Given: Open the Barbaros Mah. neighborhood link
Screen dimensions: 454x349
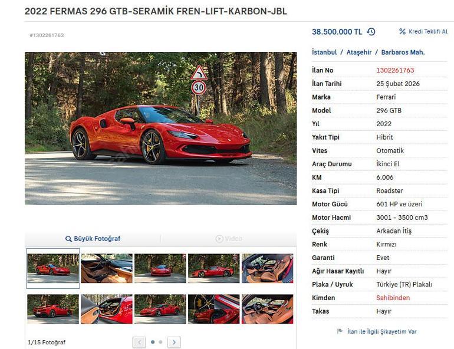Looking at the screenshot, I should [403, 52].
